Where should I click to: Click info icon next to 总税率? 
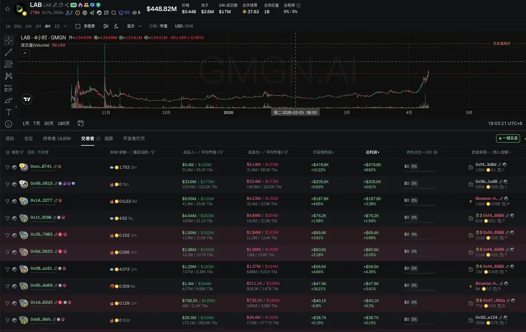298,5
